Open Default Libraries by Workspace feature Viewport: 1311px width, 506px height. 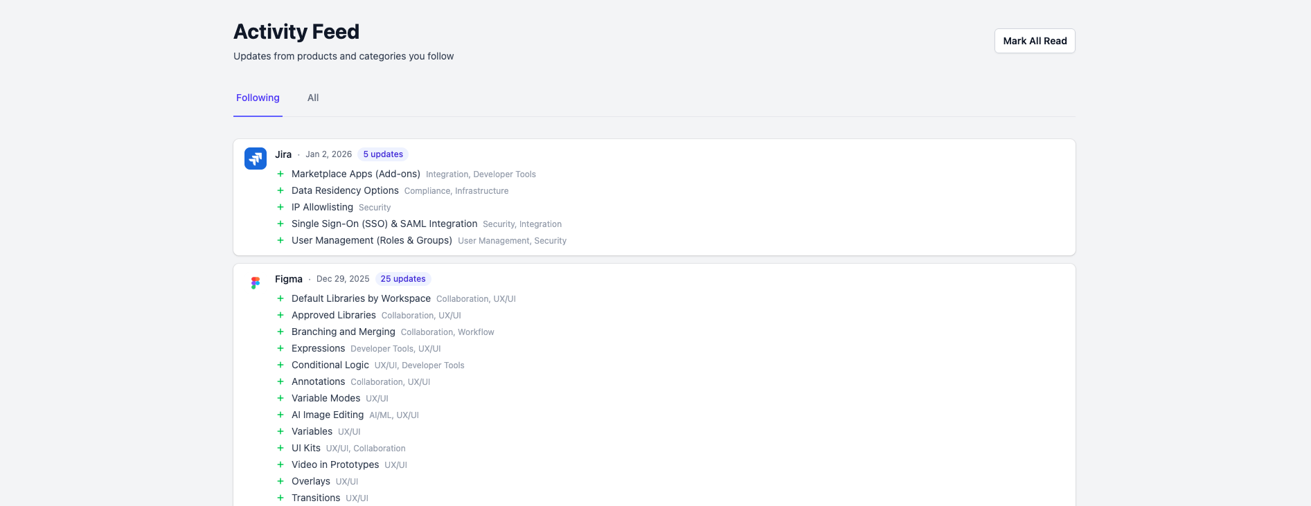[361, 298]
